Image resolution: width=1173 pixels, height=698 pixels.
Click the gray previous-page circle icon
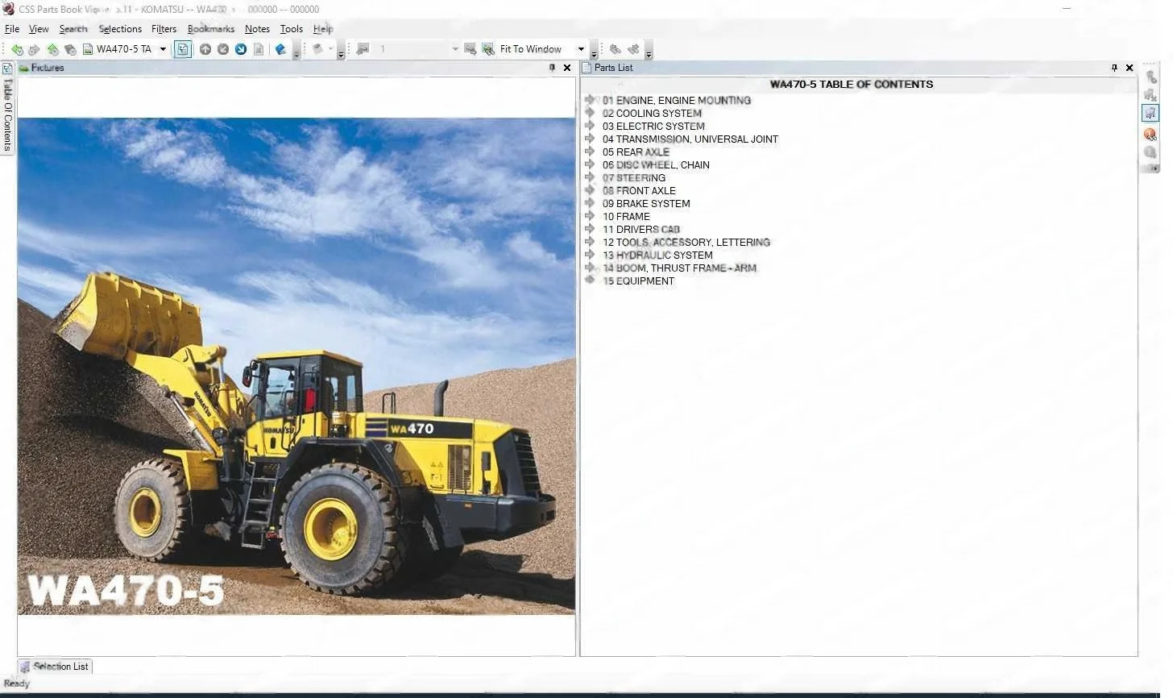pyautogui.click(x=223, y=49)
